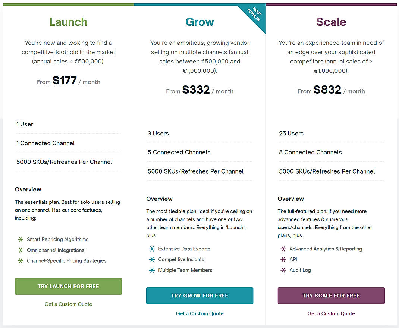Select the Competitive Insights feature icon
Screen dimensions: 399x328
(x=152, y=259)
